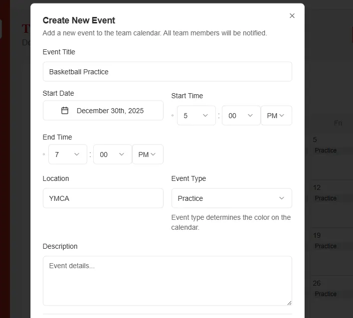The height and width of the screenshot is (318, 353).
Task: Click the Practice event on the 26th
Action: (326, 294)
